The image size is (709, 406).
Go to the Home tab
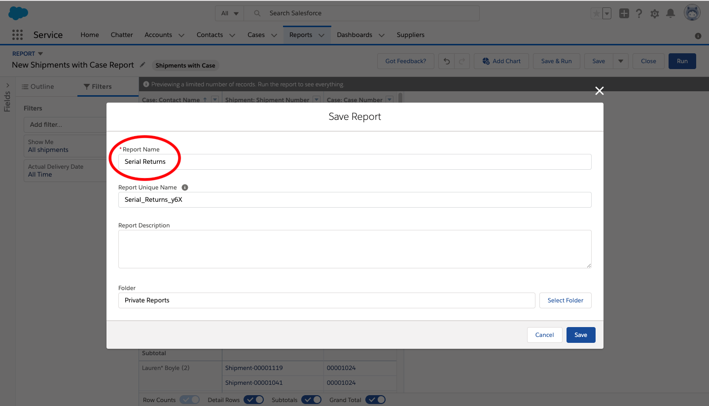90,35
